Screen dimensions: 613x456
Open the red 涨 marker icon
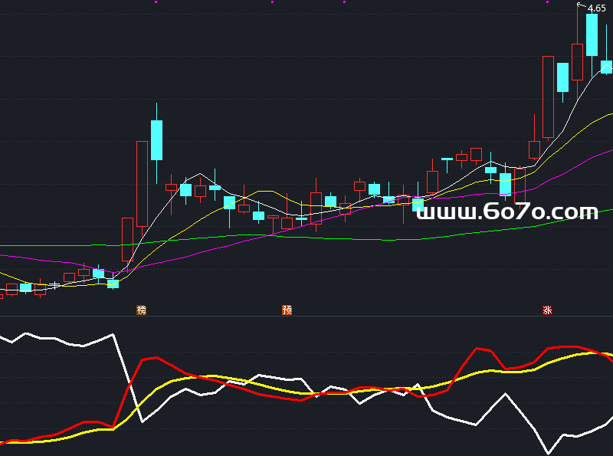548,310
